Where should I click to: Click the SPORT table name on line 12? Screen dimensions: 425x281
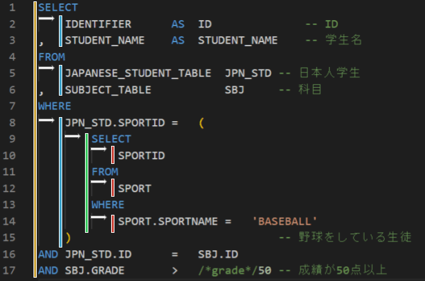click(135, 189)
